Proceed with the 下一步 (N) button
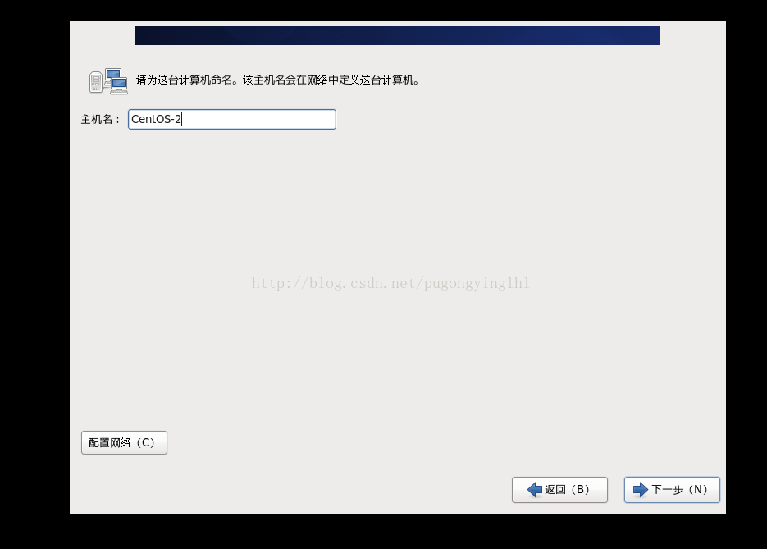The image size is (767, 549). (672, 490)
